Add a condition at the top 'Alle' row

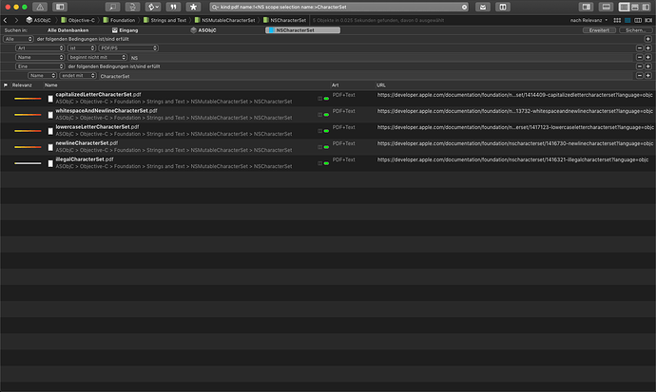pos(647,39)
